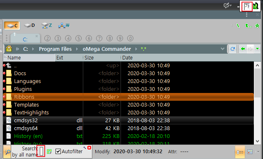Viewport: 263px width, 159px height.
Task: Click the Korean IME indicator
Action: pyautogui.click(x=247, y=7)
